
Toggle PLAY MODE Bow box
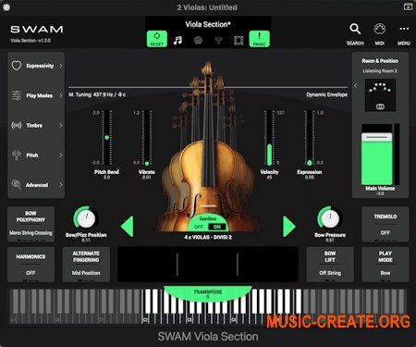click(385, 265)
